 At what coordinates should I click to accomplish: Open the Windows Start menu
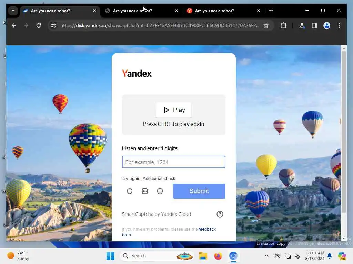point(110,256)
